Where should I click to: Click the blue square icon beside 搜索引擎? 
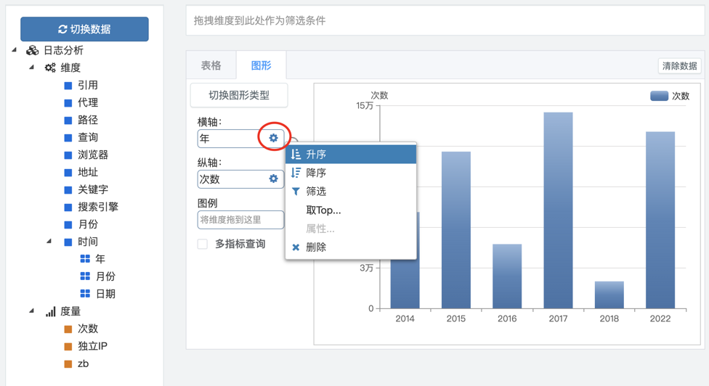(68, 208)
